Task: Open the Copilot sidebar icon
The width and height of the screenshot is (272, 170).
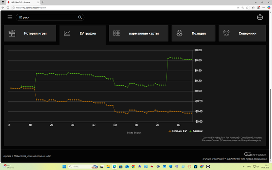Action: click(269, 8)
